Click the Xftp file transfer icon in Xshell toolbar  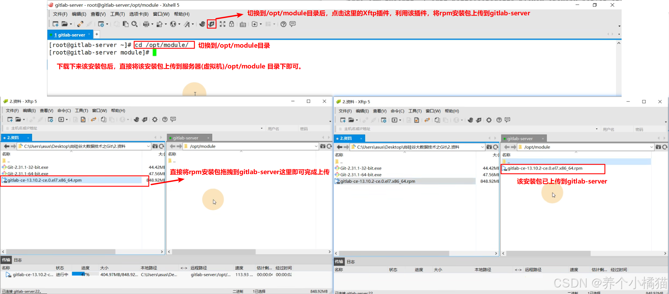[x=212, y=24]
